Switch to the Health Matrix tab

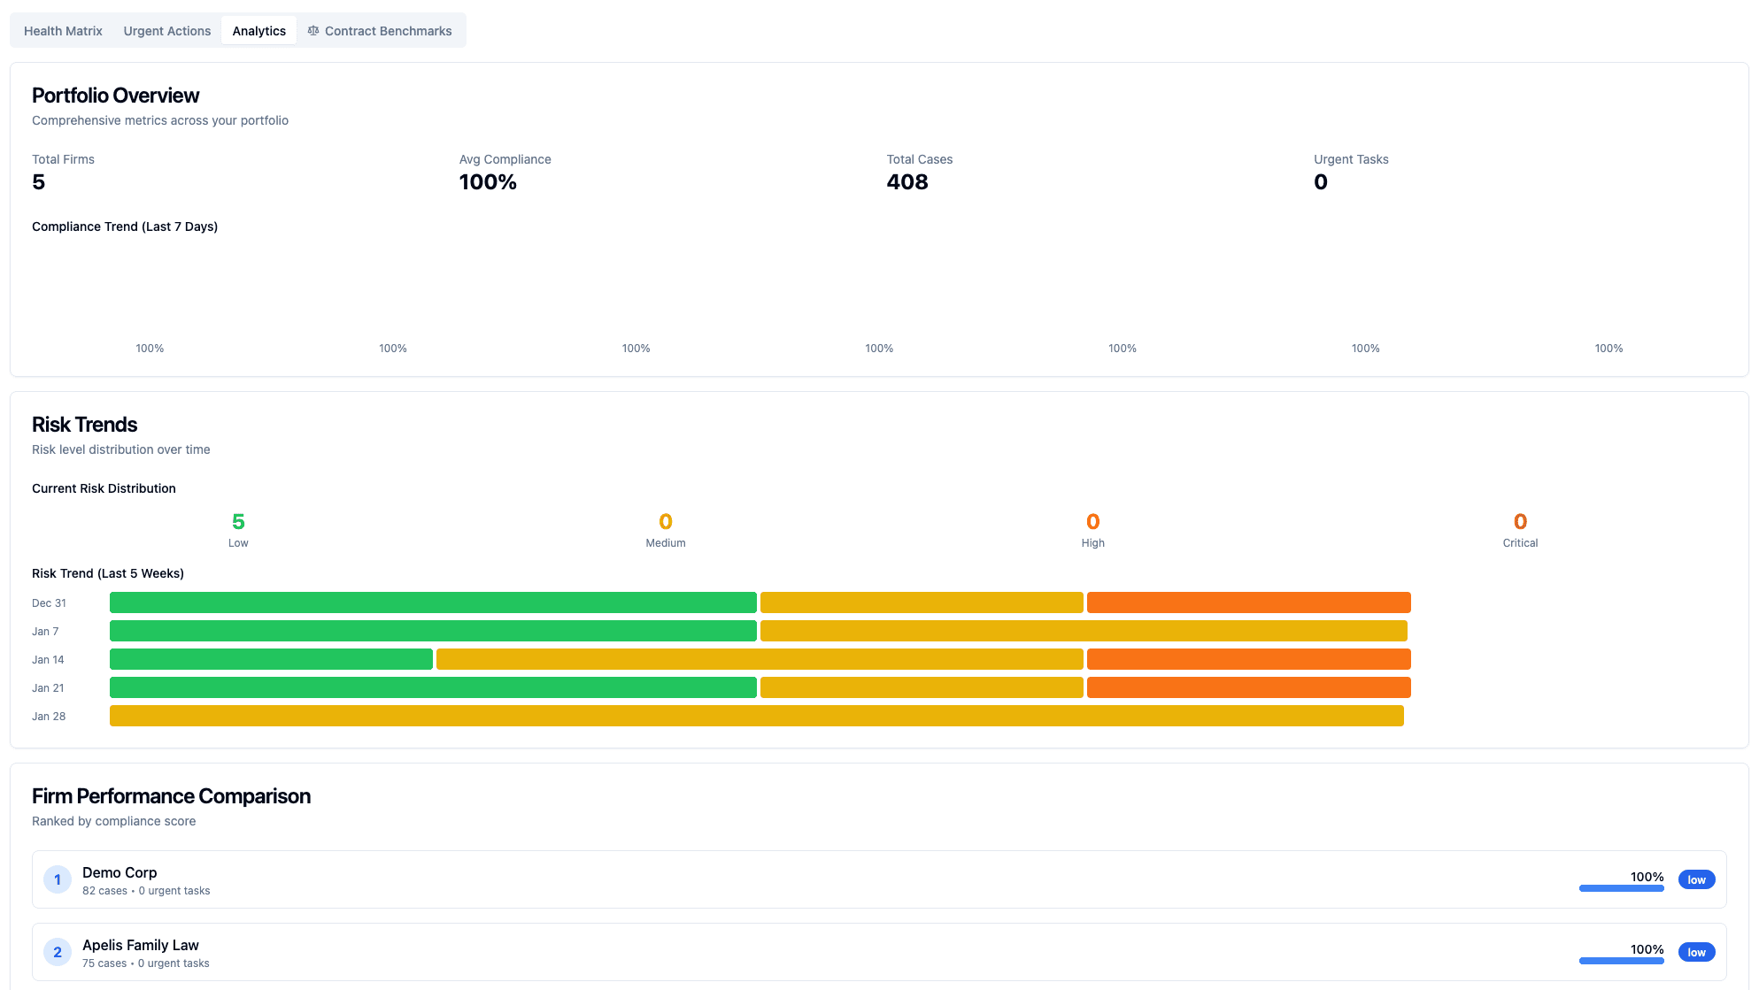(x=62, y=30)
